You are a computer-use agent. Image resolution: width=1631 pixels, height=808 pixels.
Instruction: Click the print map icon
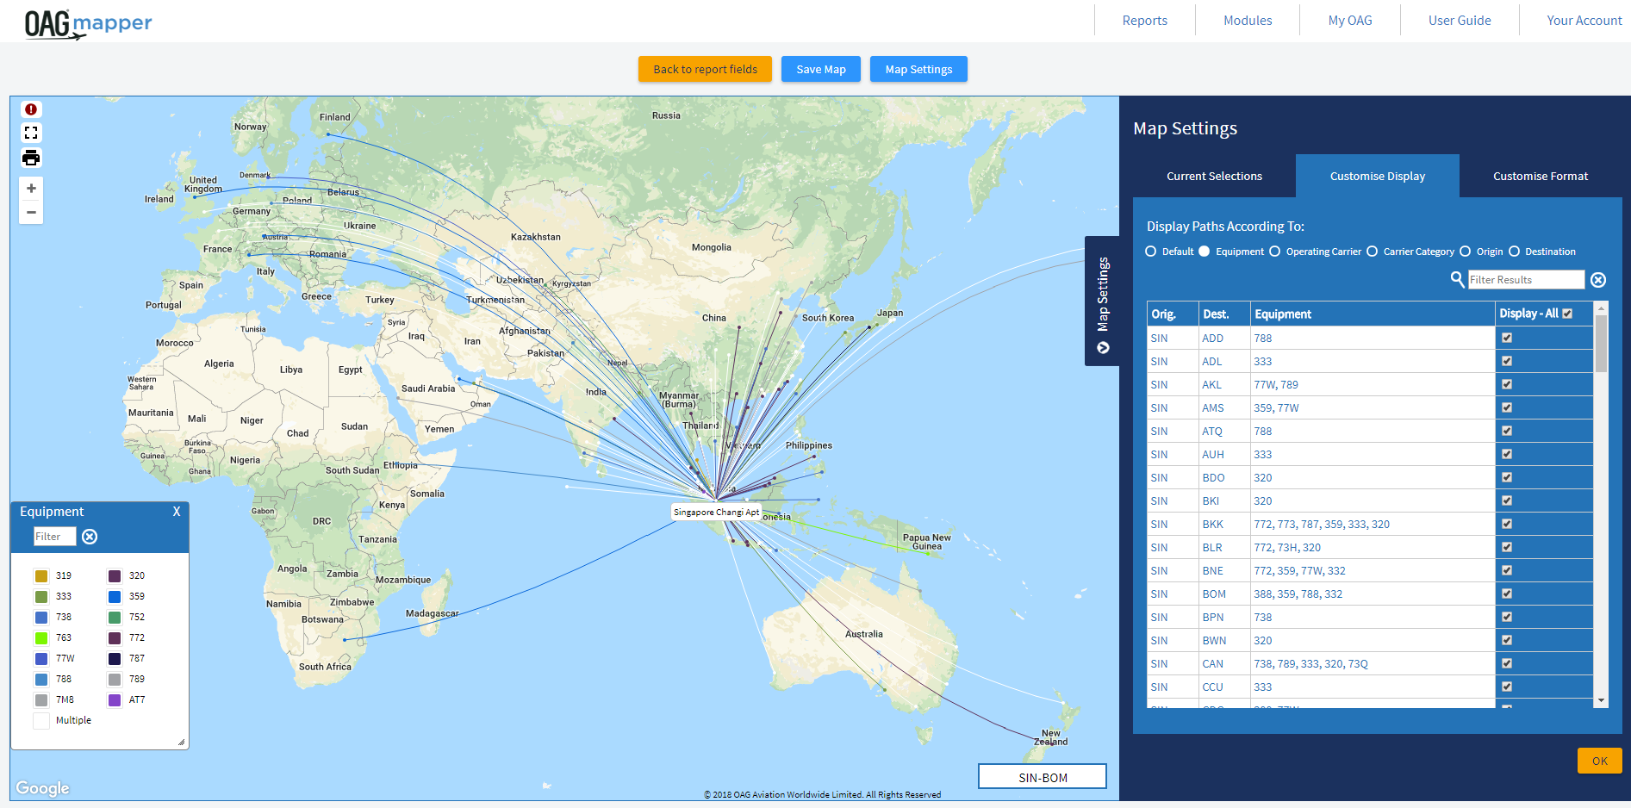pos(31,158)
